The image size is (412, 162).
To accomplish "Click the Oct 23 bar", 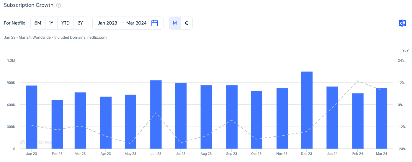I will point(256,120).
